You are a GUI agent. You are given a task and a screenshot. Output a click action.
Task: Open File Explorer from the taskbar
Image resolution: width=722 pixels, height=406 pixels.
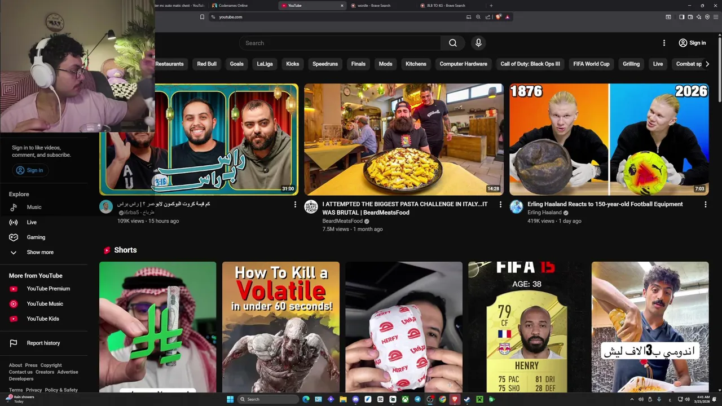(343, 399)
